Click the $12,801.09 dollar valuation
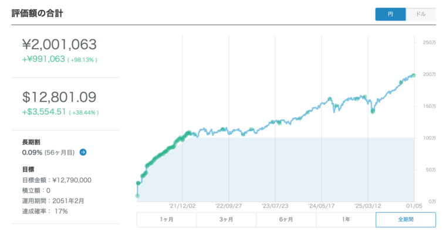Screen dimensions: 446x236 59,97
